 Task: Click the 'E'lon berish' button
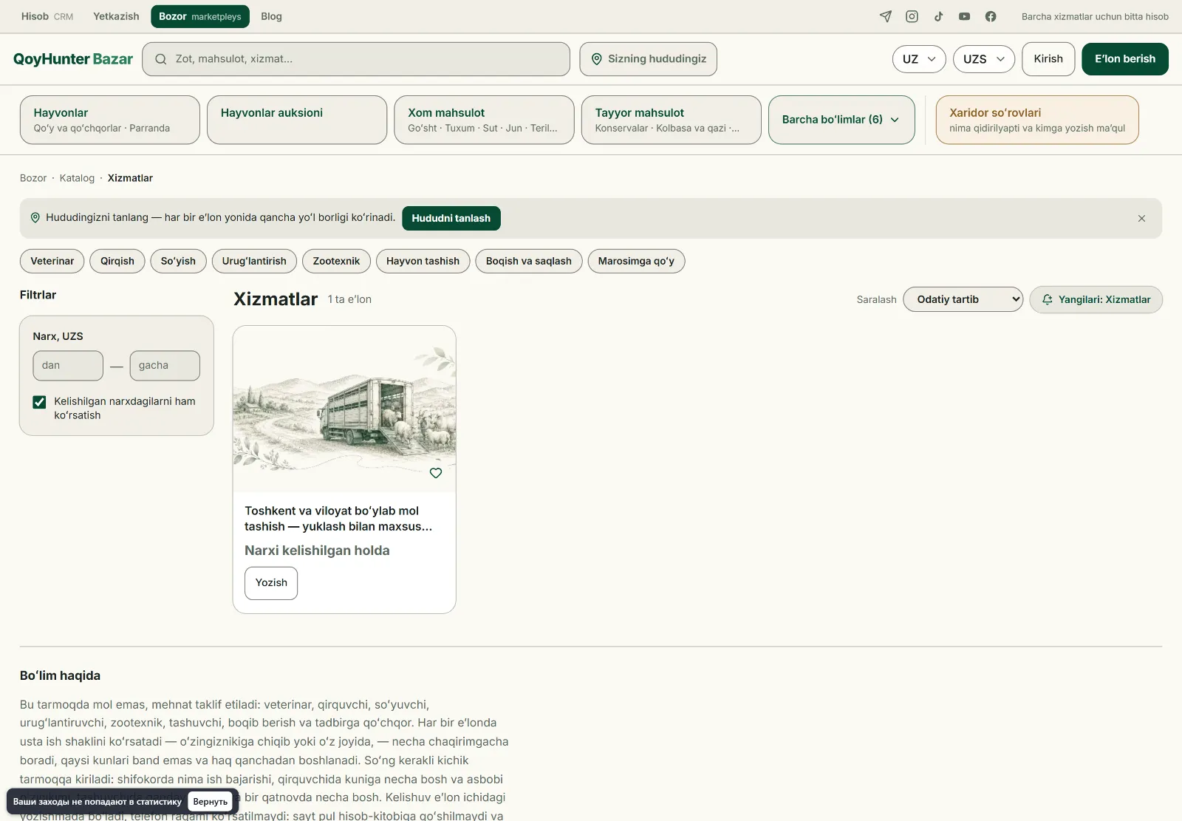[1125, 59]
